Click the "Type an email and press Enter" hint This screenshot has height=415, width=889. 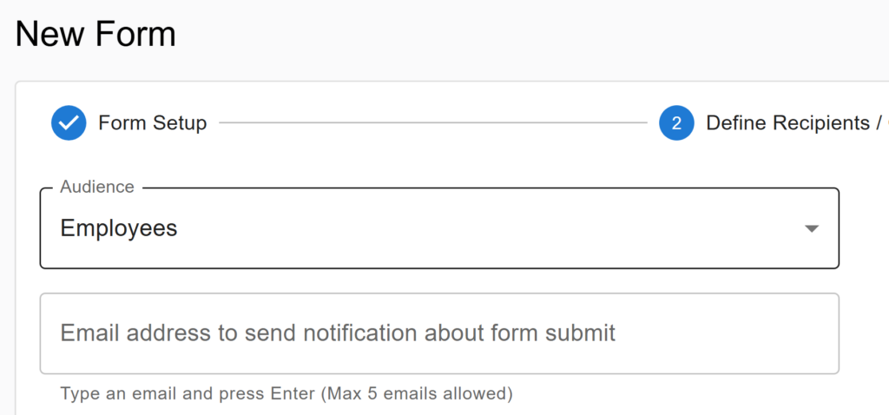(188, 393)
